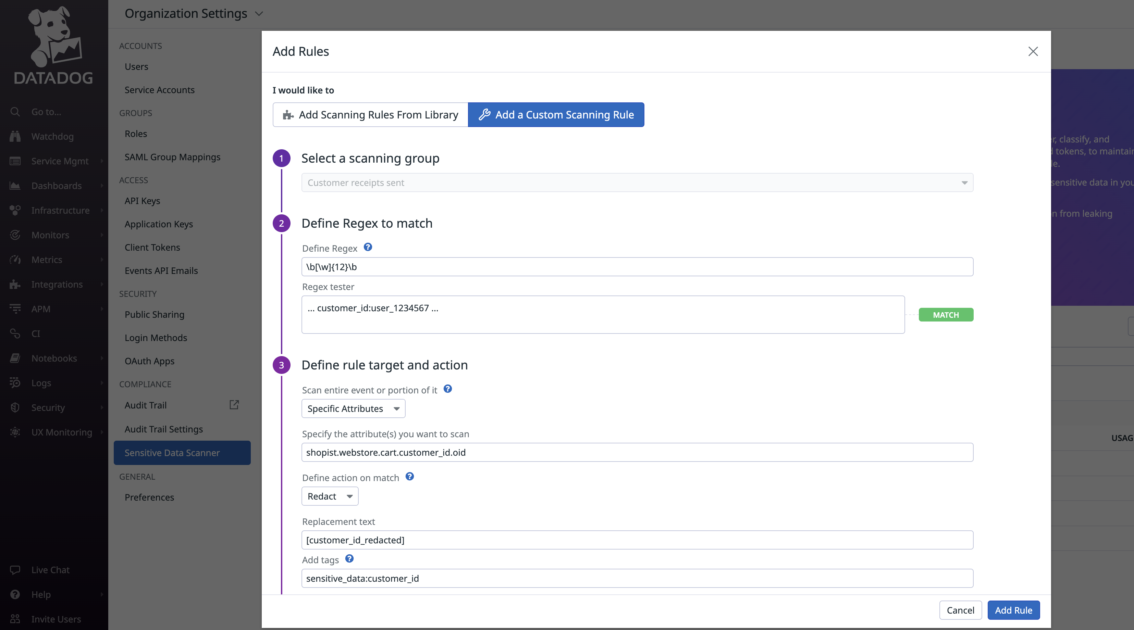Click the Define Regex help icon
The width and height of the screenshot is (1134, 630).
pyautogui.click(x=368, y=247)
